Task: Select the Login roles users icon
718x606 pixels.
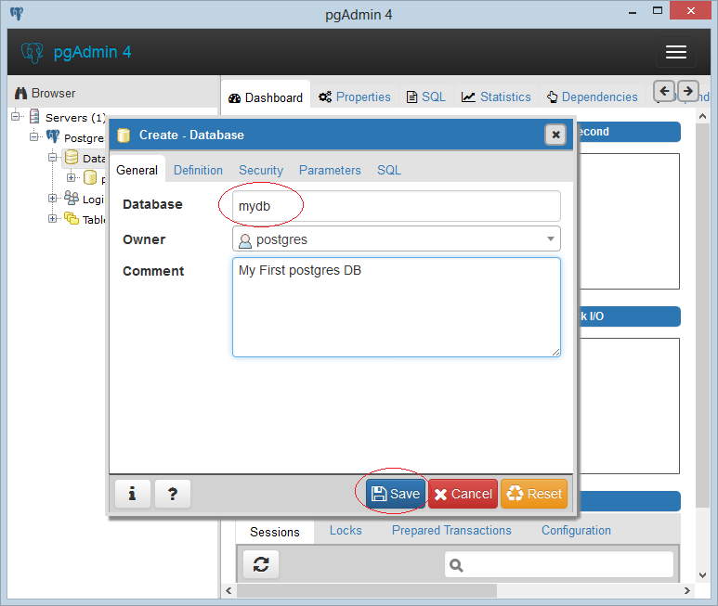Action: [72, 198]
